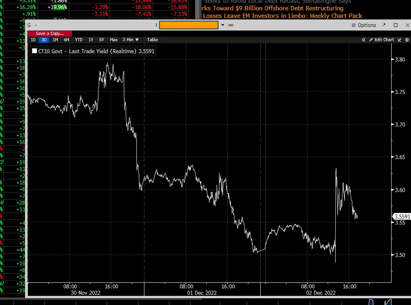Switch chart range to Max
This screenshot has height=305, width=411.
tap(113, 40)
